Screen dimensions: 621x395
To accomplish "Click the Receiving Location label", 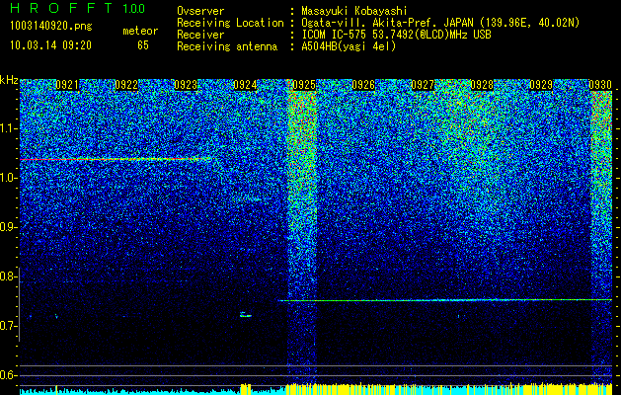I will 230,23.
